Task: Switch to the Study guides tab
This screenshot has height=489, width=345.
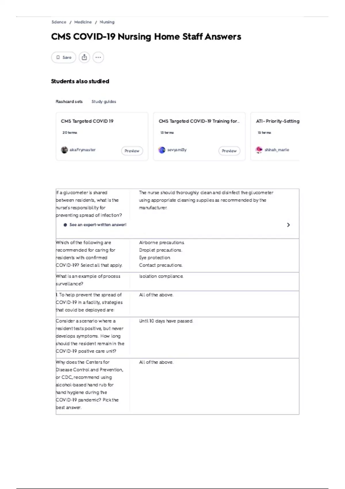Action: pos(104,102)
